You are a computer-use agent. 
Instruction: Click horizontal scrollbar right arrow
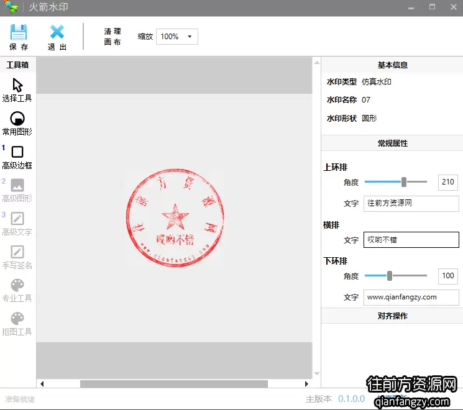[306, 384]
